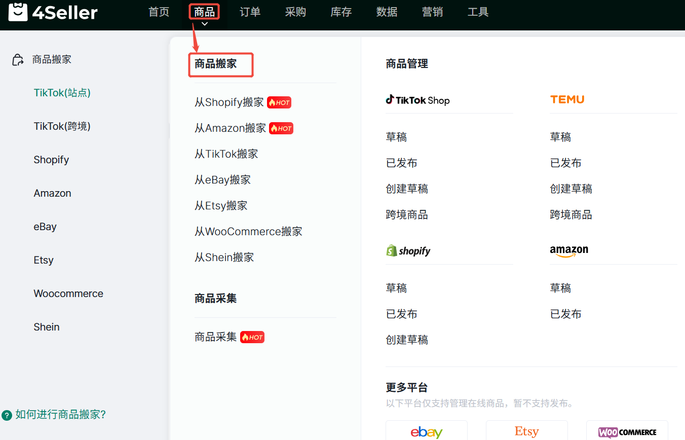Click the help question mark icon

point(7,415)
